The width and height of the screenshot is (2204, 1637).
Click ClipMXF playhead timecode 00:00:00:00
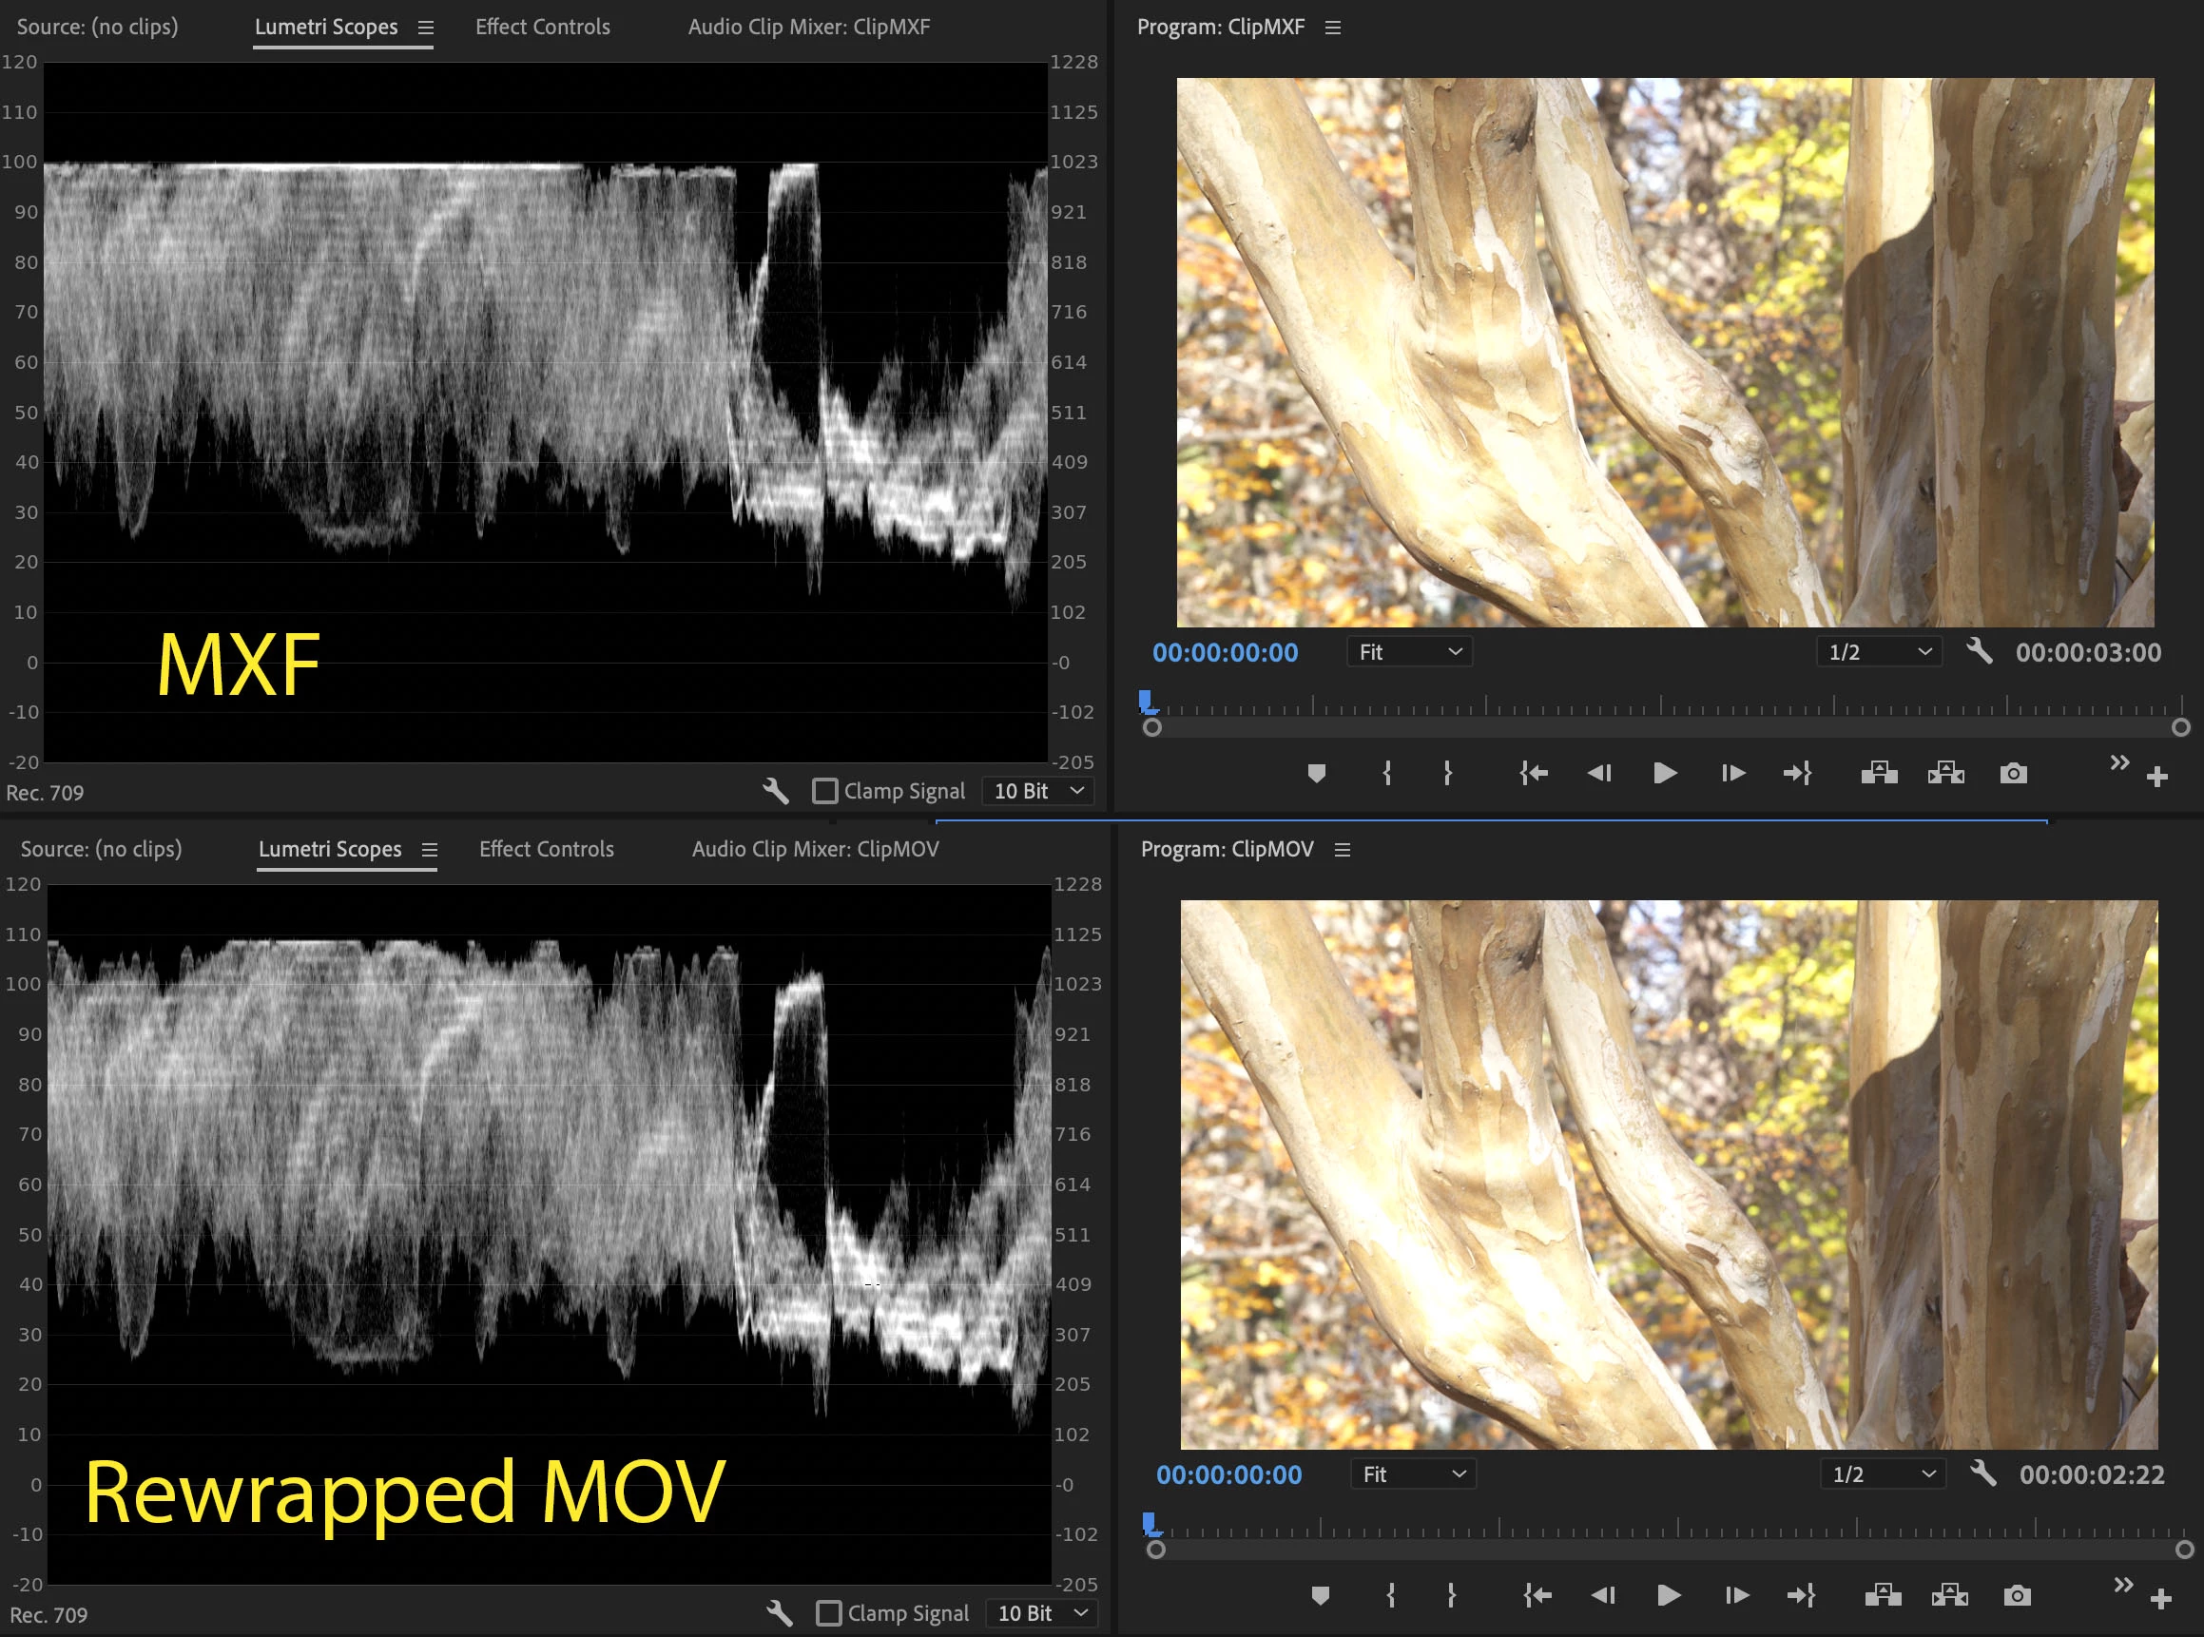[x=1225, y=653]
